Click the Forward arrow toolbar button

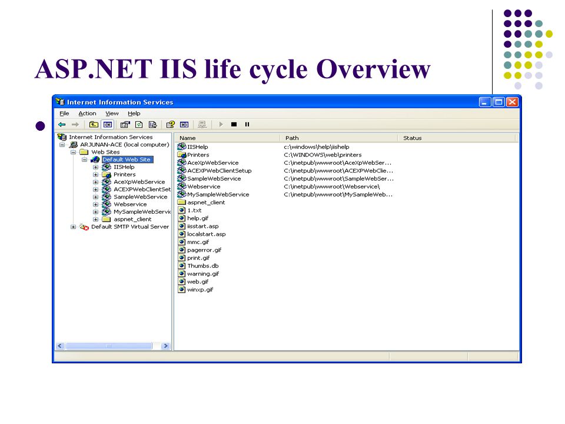[x=75, y=124]
